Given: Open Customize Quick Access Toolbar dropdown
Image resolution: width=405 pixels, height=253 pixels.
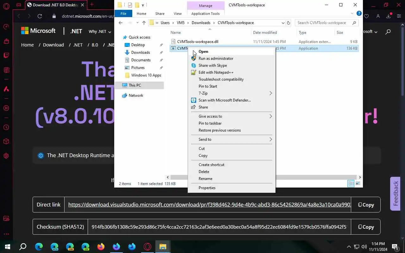Looking at the screenshot, I should pyautogui.click(x=143, y=5).
